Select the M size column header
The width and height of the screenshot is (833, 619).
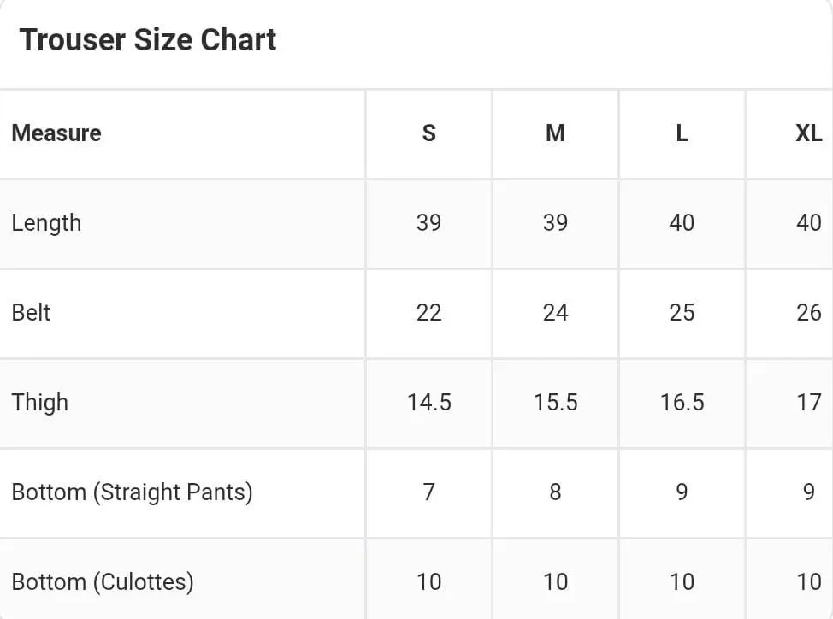click(555, 133)
